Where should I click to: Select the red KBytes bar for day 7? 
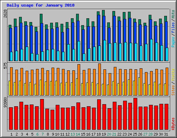click(42, 115)
